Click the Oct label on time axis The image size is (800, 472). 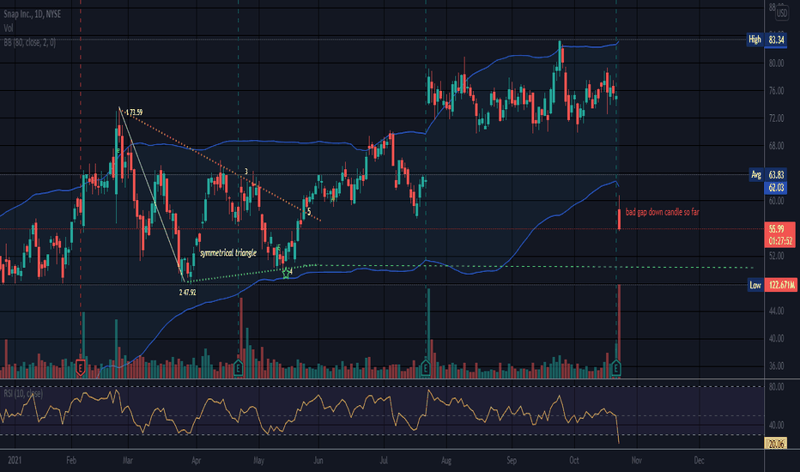coord(574,460)
